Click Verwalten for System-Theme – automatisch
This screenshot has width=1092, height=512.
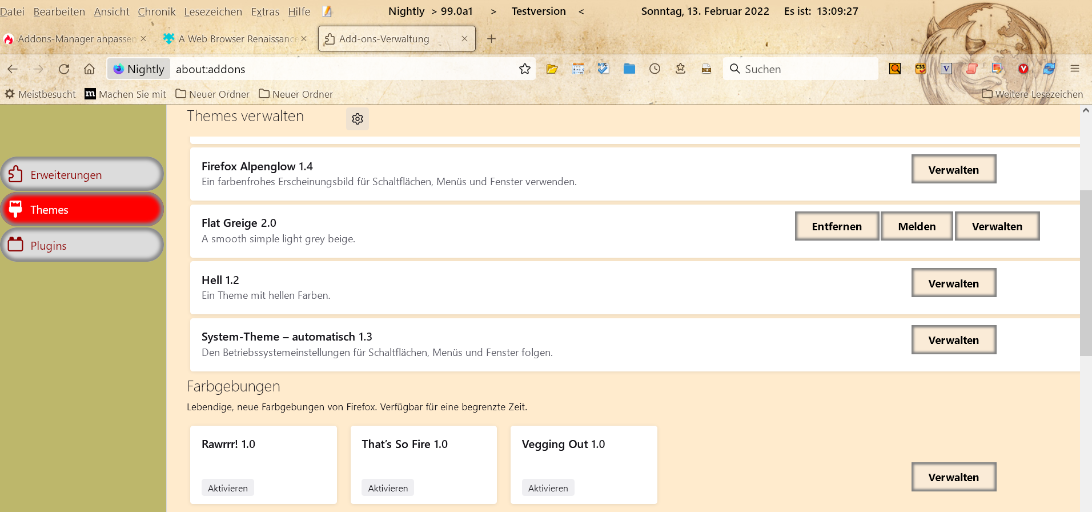[x=954, y=340]
